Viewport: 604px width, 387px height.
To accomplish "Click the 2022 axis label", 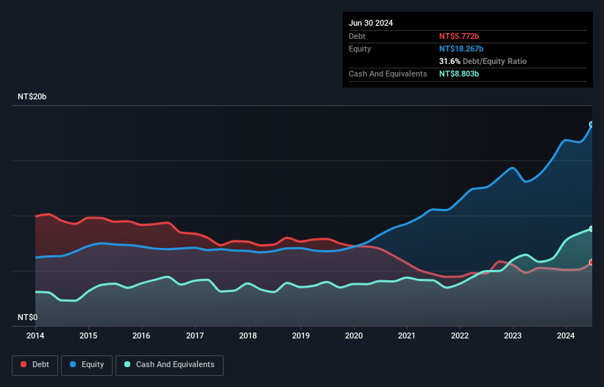I will point(460,335).
